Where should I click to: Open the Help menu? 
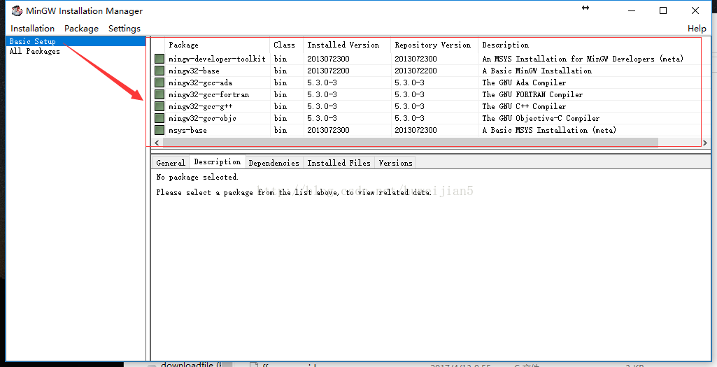pyautogui.click(x=697, y=29)
